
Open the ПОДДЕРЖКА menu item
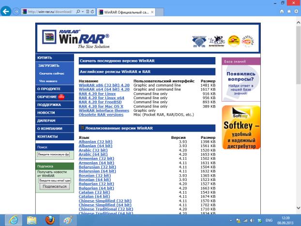click(55, 105)
